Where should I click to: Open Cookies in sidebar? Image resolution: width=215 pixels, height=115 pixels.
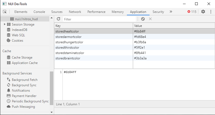pos(18,41)
